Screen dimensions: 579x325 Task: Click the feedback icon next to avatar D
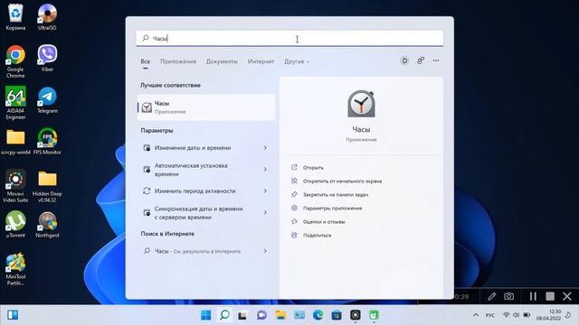click(x=421, y=60)
